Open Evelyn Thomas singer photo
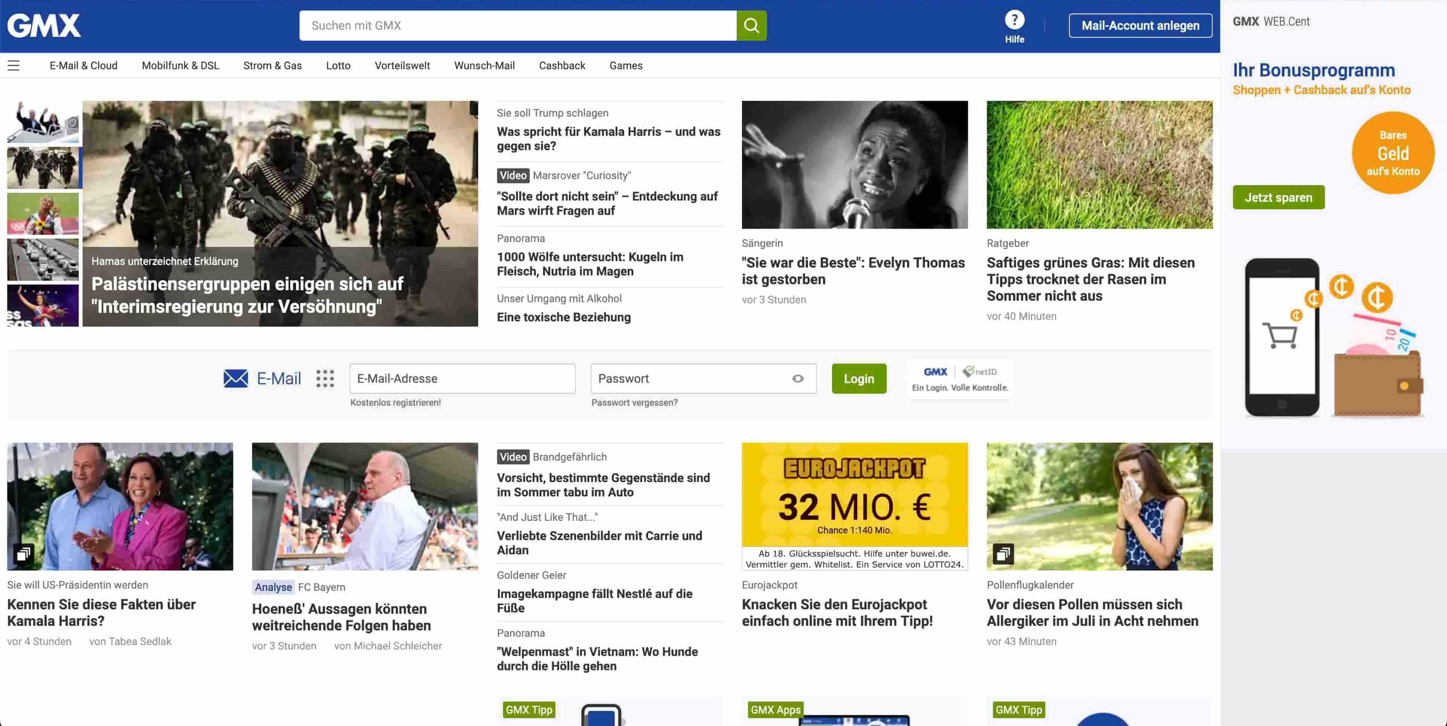 854,164
